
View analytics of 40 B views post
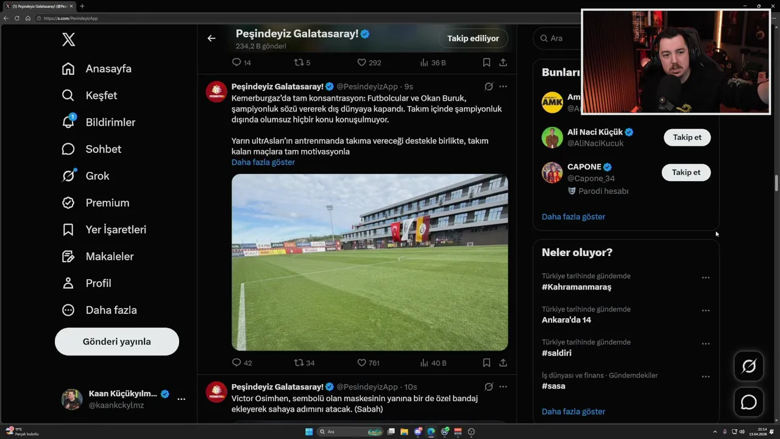(x=433, y=363)
